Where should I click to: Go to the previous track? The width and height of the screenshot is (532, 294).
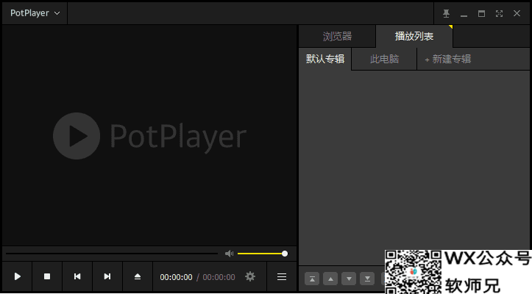click(x=77, y=276)
